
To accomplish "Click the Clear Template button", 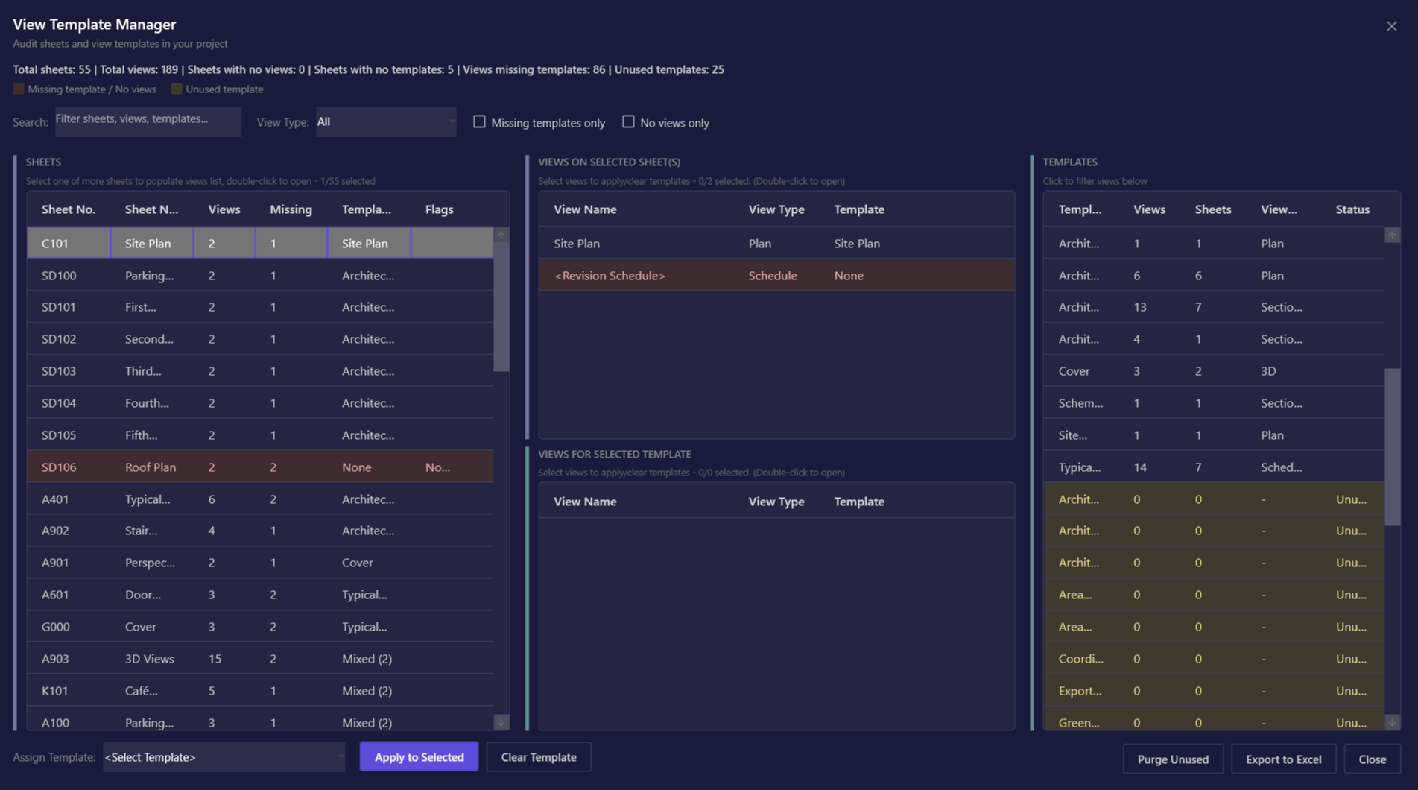I will pyautogui.click(x=538, y=756).
